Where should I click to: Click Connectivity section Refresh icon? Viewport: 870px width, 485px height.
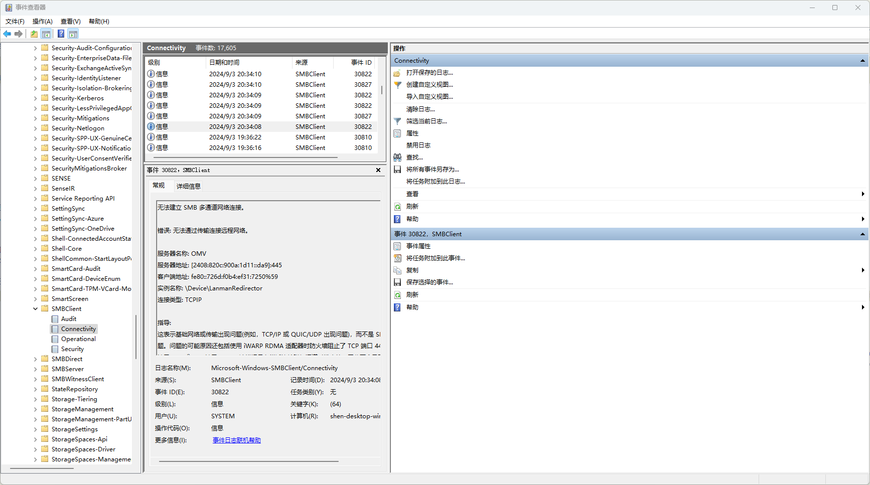[397, 207]
